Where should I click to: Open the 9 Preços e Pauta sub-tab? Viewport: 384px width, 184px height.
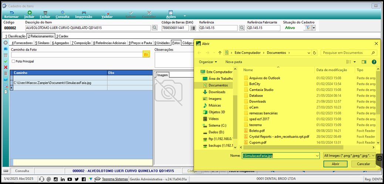point(140,43)
